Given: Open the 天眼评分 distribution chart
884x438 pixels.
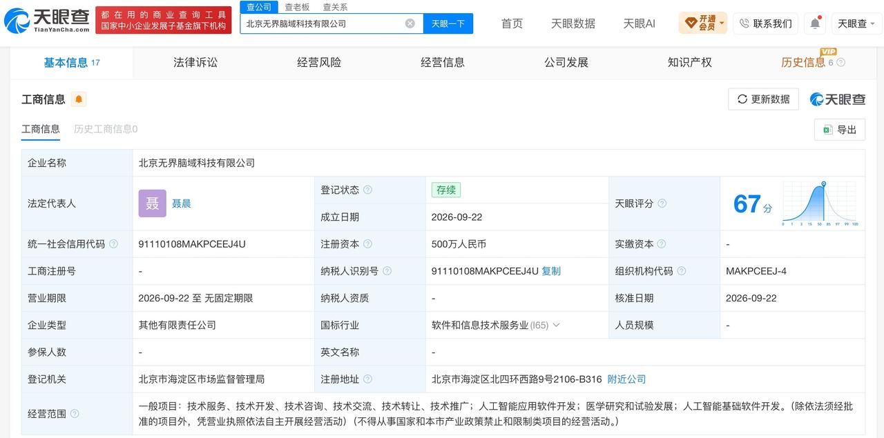Looking at the screenshot, I should click(820, 203).
